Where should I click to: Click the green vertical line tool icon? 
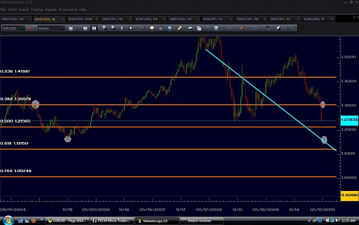[144, 28]
